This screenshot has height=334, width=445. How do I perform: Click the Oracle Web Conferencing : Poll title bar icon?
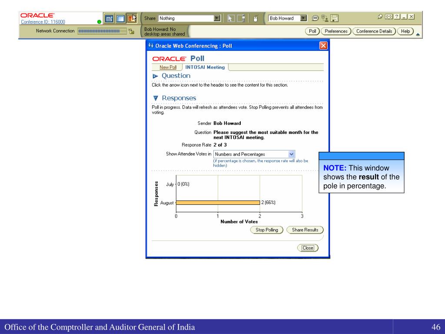click(151, 46)
